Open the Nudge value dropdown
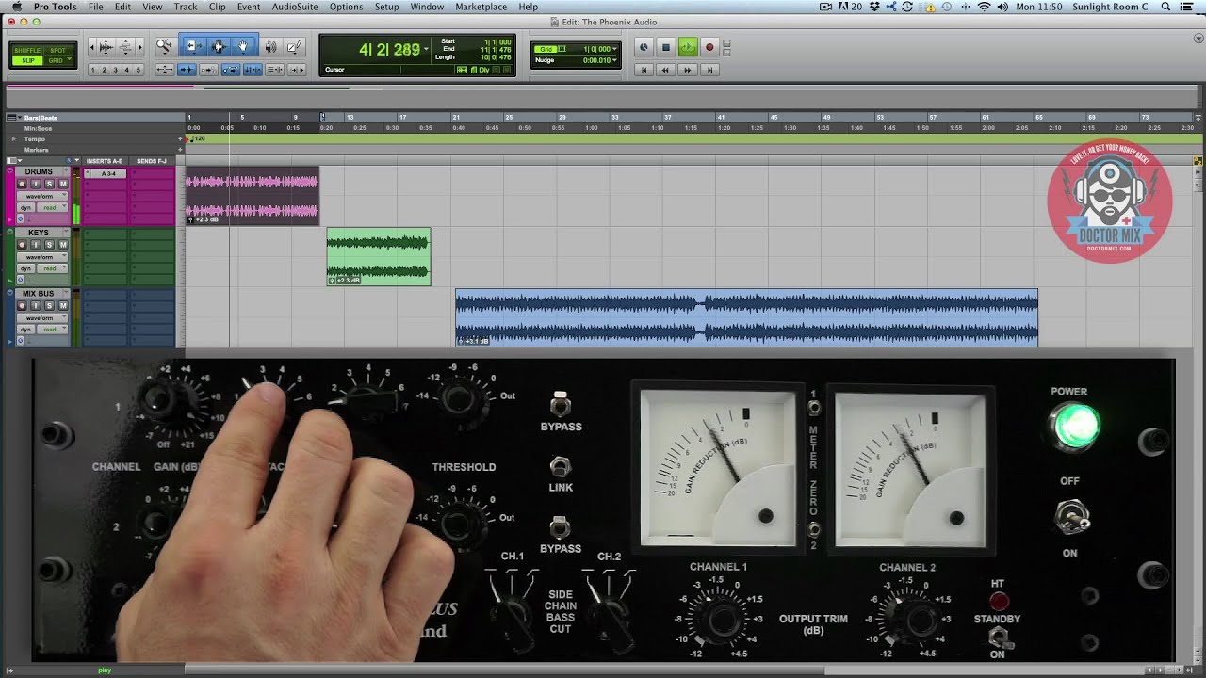The image size is (1206, 678). pos(614,60)
